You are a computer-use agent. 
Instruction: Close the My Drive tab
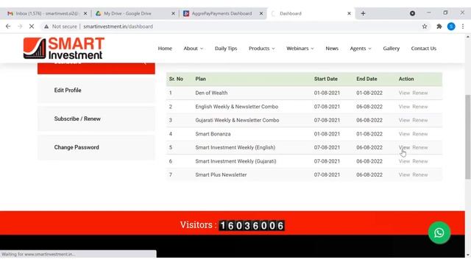click(x=173, y=13)
